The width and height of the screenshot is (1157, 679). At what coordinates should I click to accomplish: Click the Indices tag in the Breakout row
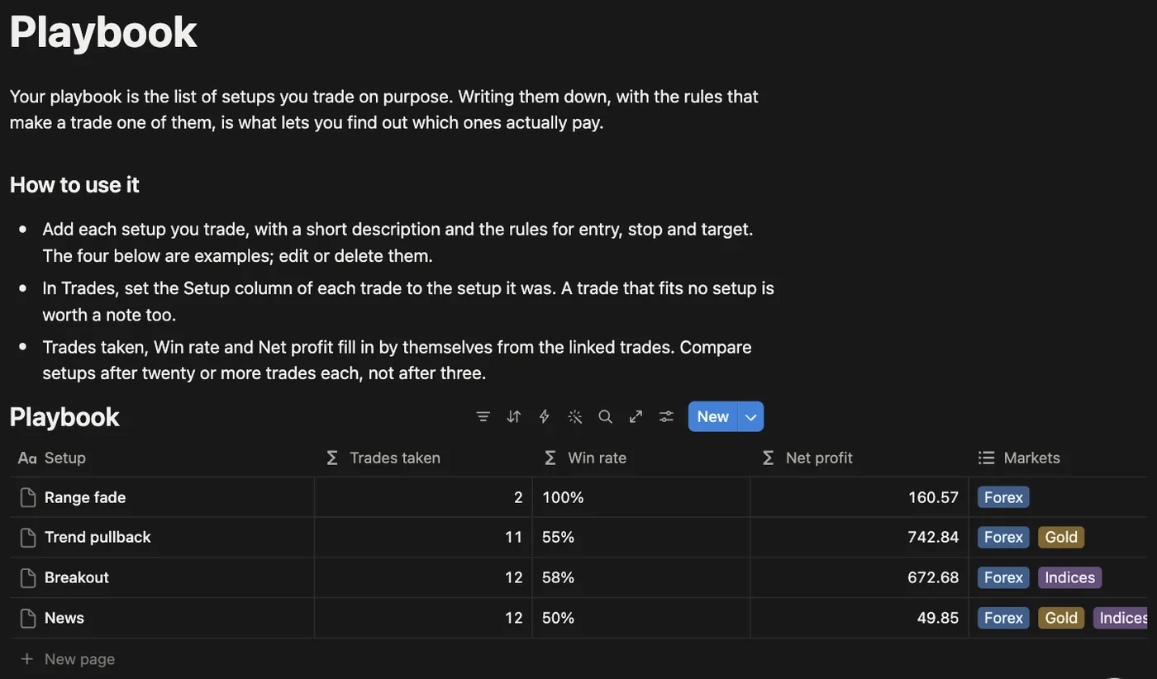click(x=1070, y=577)
